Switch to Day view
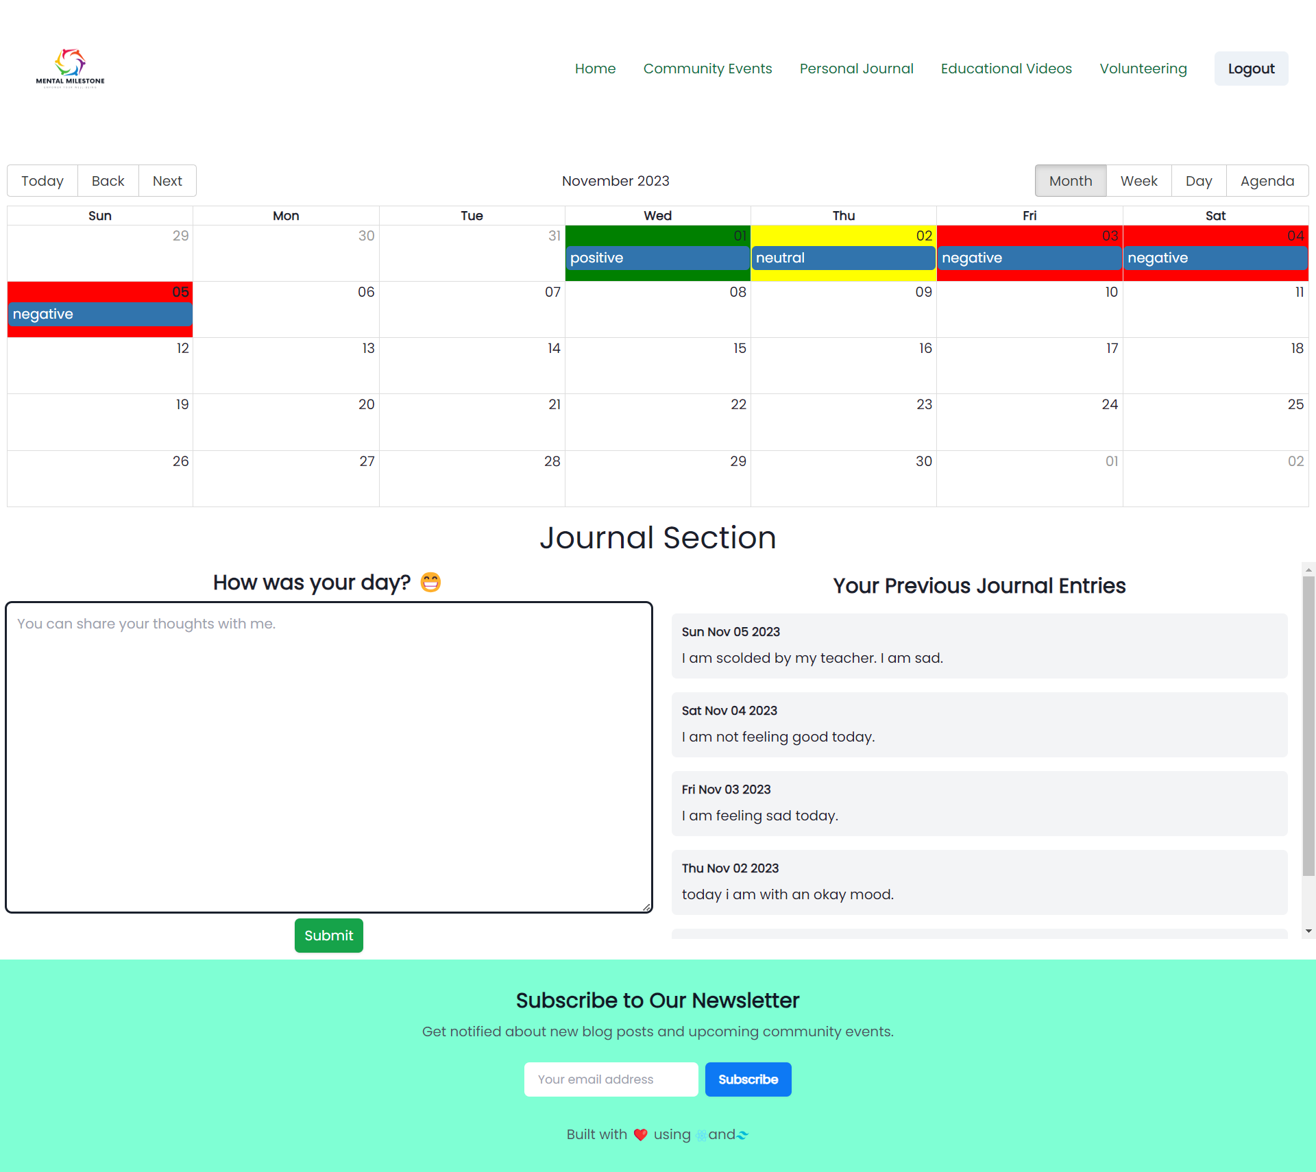Screen dimensions: 1316x1172 coord(1198,180)
